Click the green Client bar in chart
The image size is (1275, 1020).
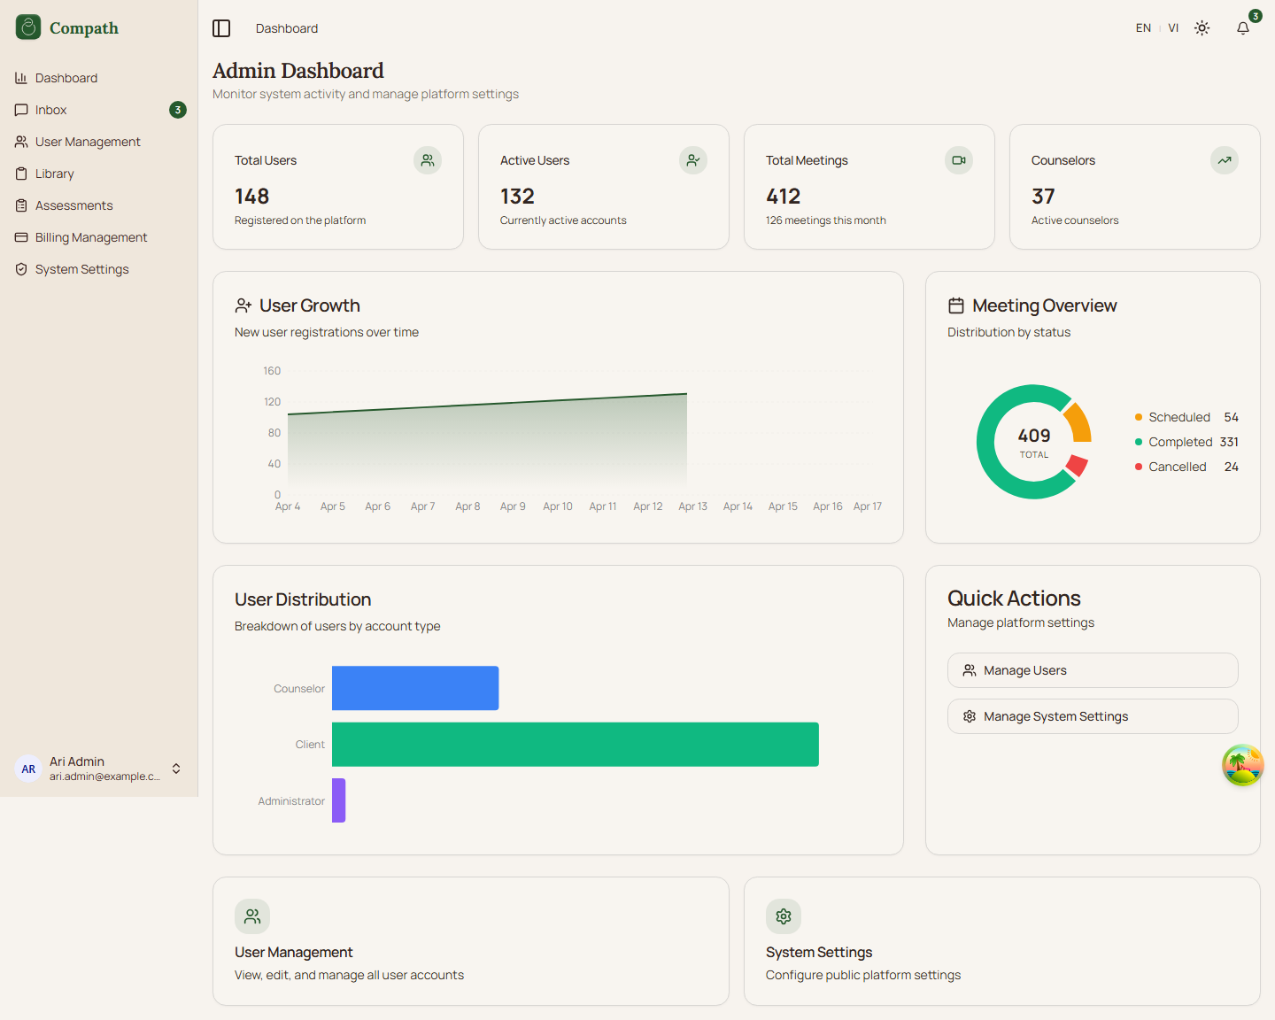click(575, 745)
